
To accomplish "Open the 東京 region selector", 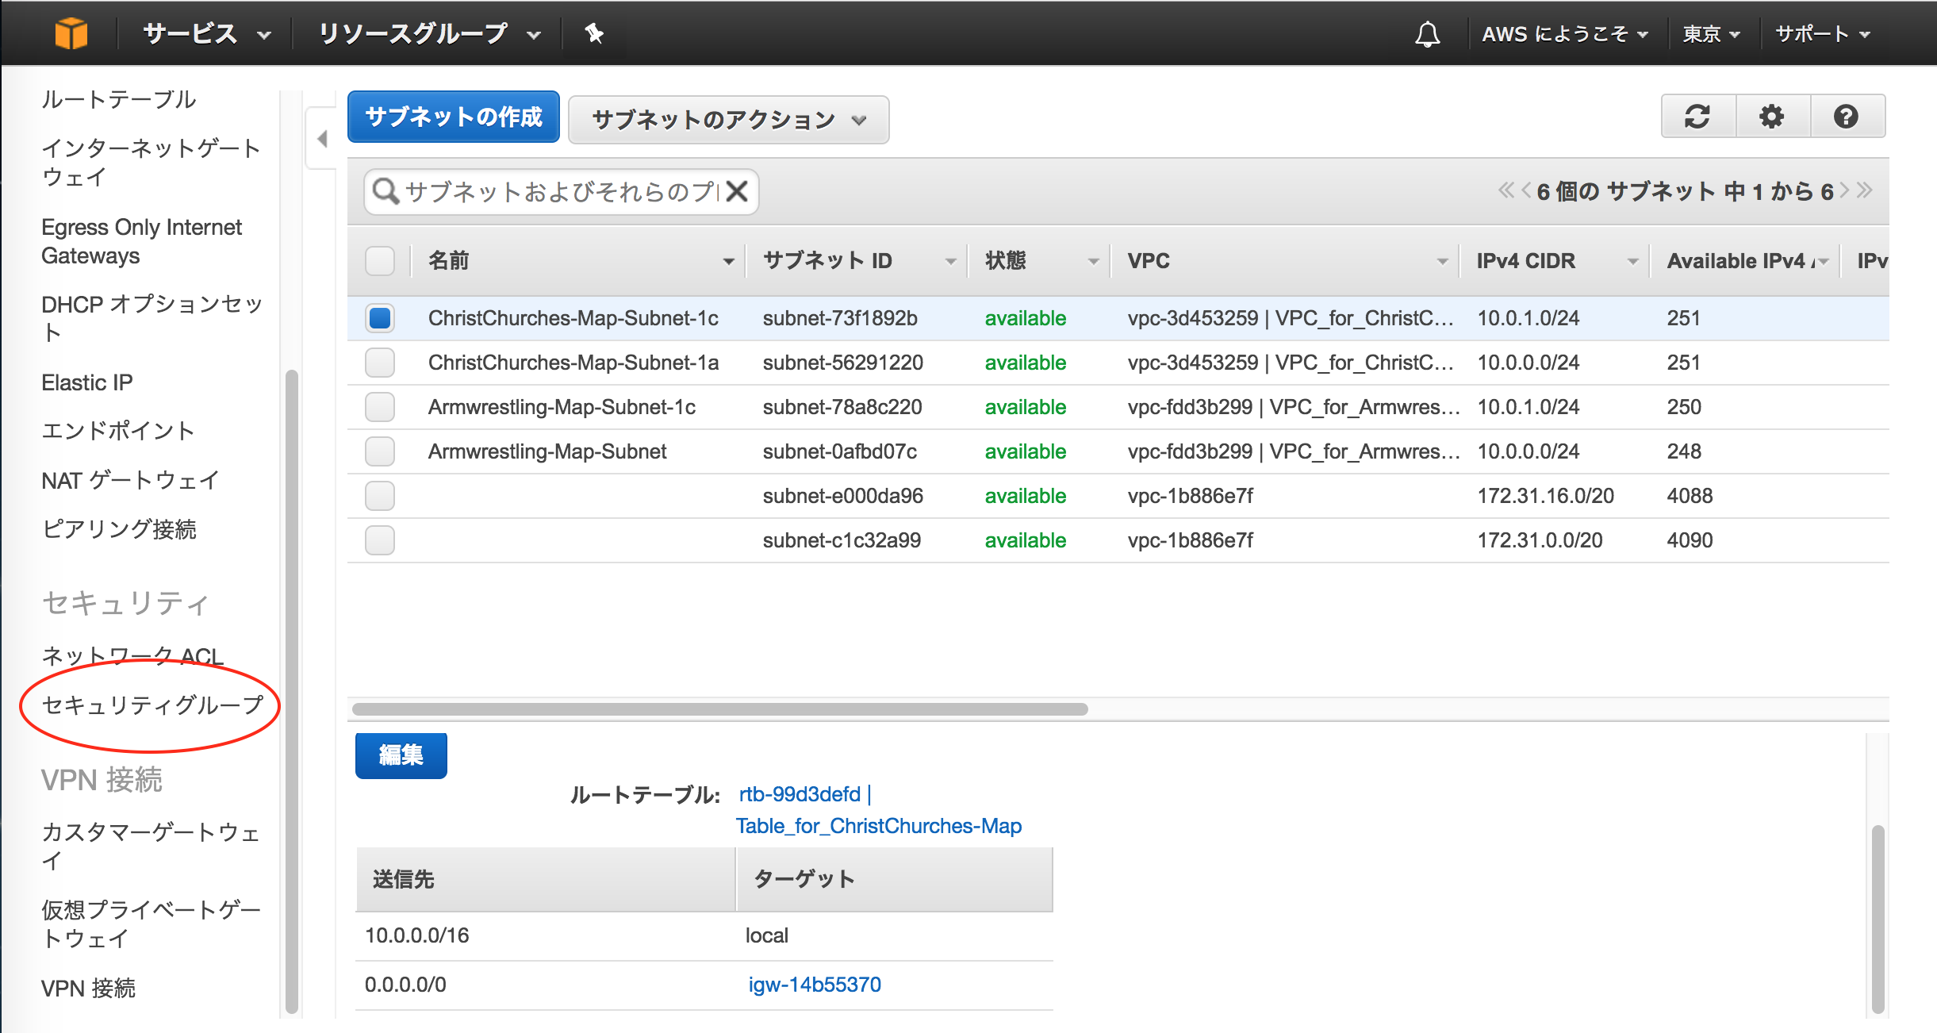I will [1712, 34].
